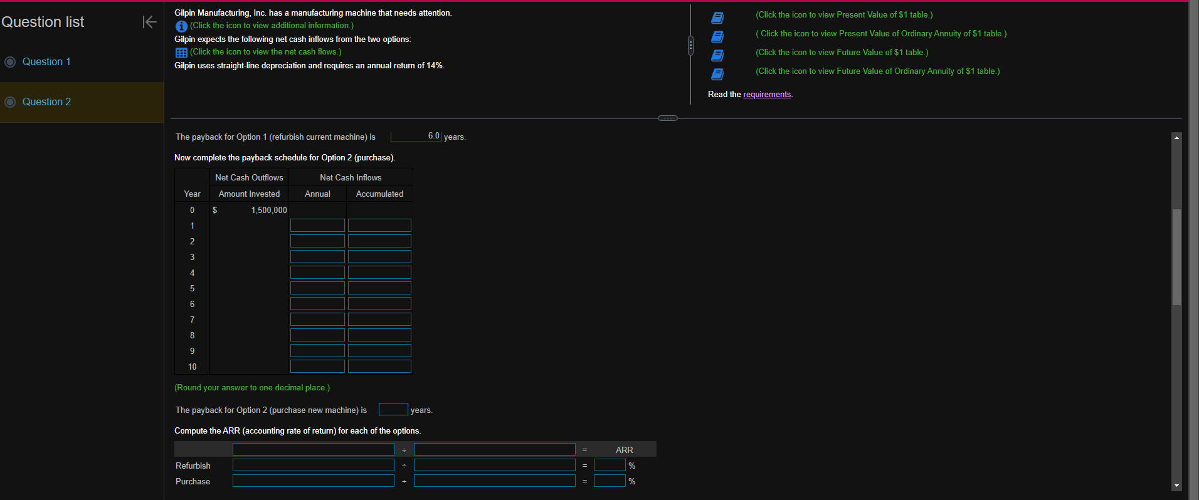Click the Question list heading
Viewport: 1199px width, 500px height.
tap(43, 22)
